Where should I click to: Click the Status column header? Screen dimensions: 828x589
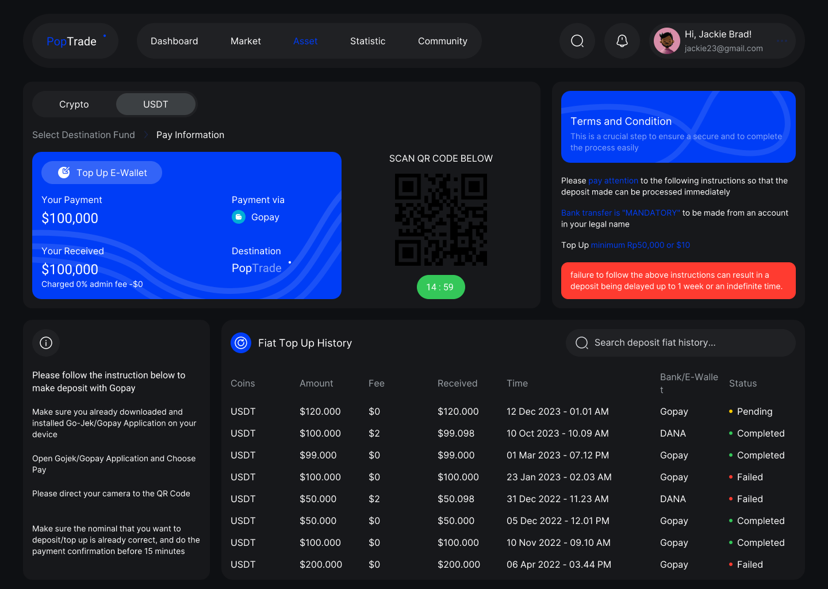click(x=743, y=383)
